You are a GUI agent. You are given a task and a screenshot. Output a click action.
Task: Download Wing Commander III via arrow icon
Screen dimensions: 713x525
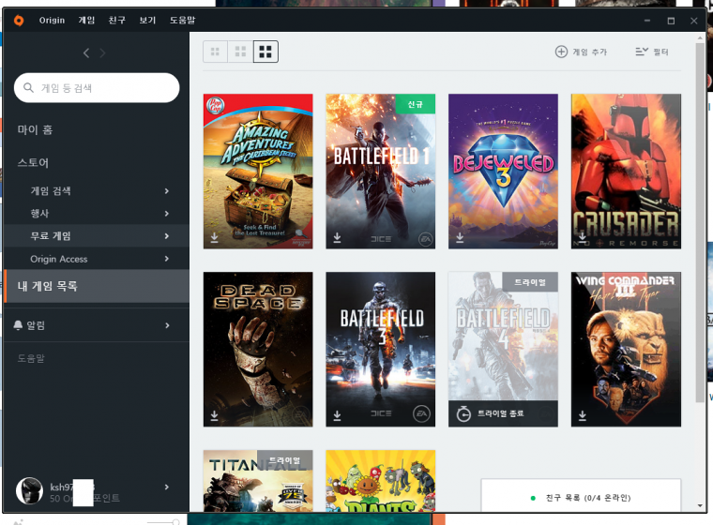point(583,415)
